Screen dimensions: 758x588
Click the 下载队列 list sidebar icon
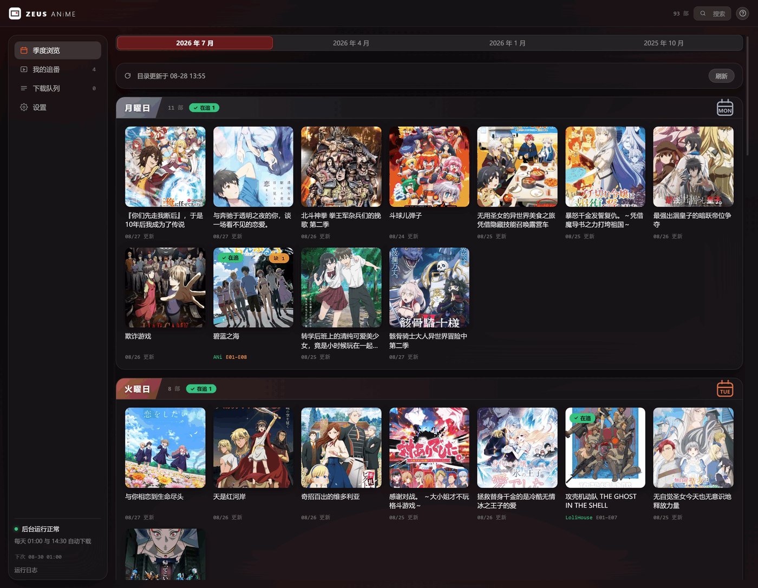click(24, 88)
